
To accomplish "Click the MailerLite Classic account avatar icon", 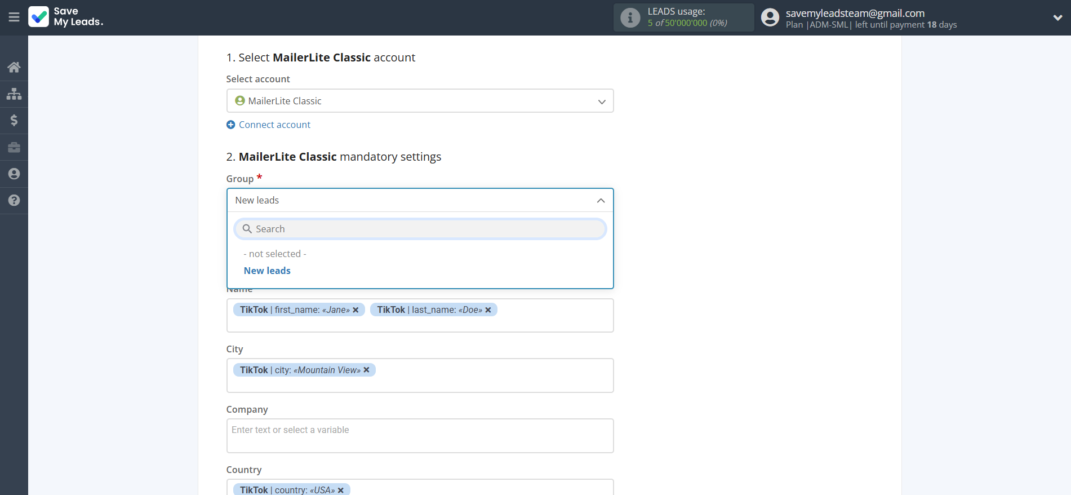I will click(240, 100).
